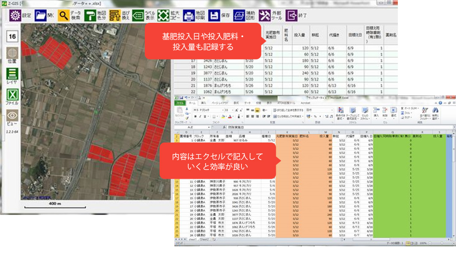Image resolution: width=456 pixels, height=253 pixels.
Task: Open sort and filter 並べ替えとフィルター
Action: pyautogui.click(x=425, y=113)
